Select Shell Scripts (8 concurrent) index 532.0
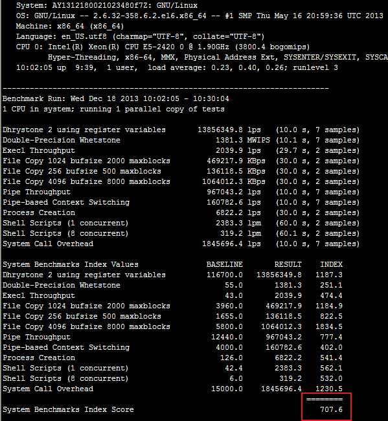Image resolution: width=388 pixels, height=421 pixels. coord(332,379)
